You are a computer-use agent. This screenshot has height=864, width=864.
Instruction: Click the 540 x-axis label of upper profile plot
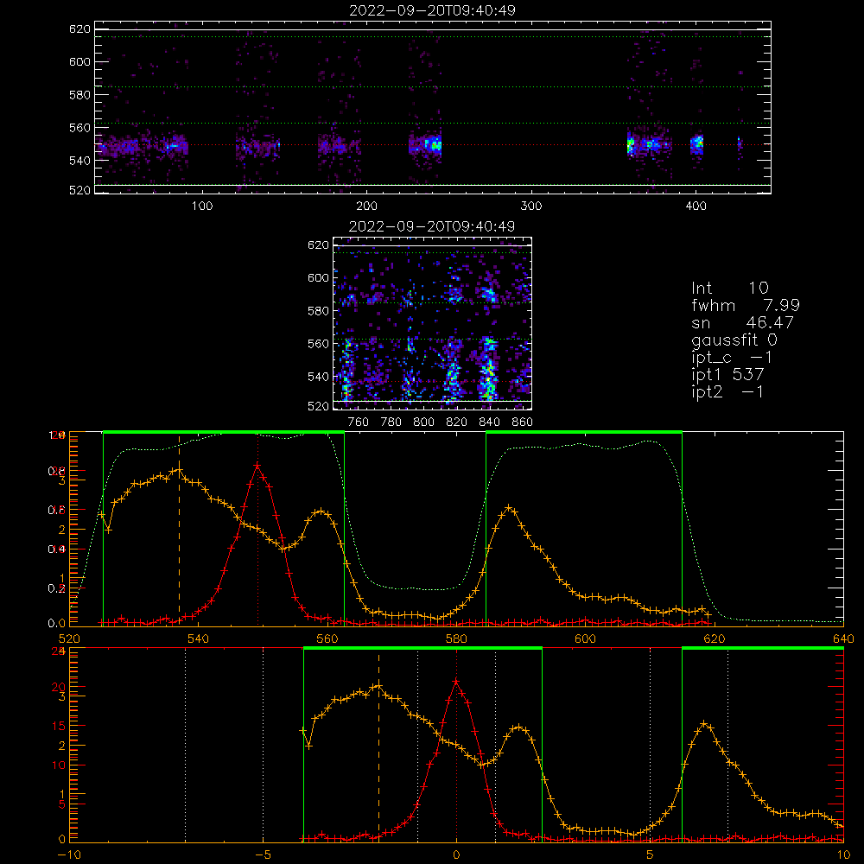(199, 638)
